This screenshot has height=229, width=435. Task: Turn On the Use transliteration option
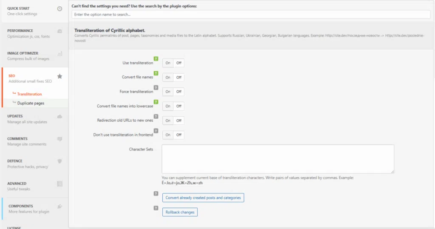tap(168, 63)
